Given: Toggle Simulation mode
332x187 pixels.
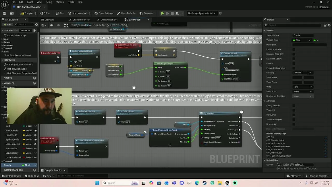Looking at the screenshot, I should 147,13.
